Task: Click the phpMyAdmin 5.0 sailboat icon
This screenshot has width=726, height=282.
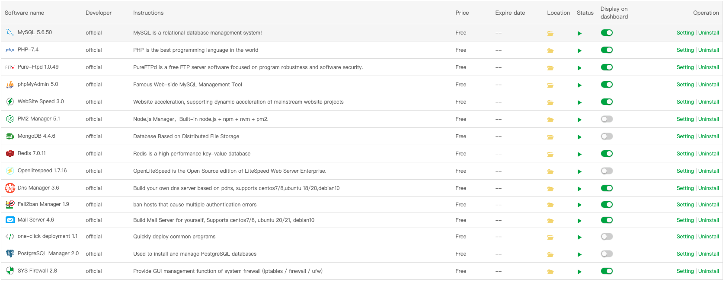Action: (x=10, y=84)
